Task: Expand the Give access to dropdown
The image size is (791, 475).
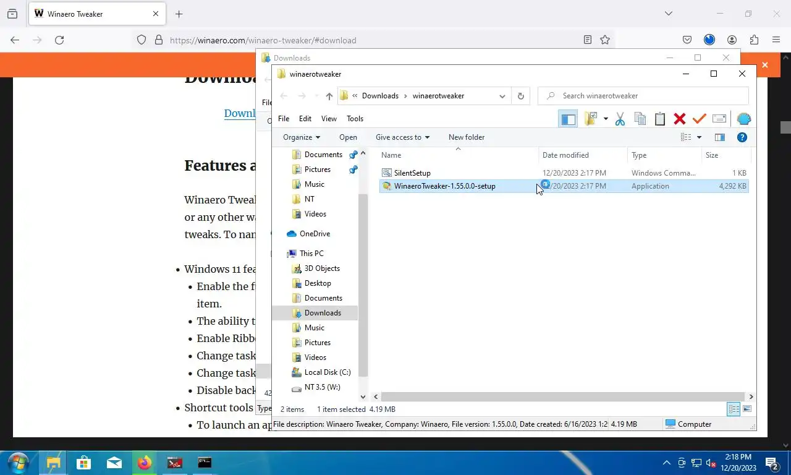Action: (402, 137)
